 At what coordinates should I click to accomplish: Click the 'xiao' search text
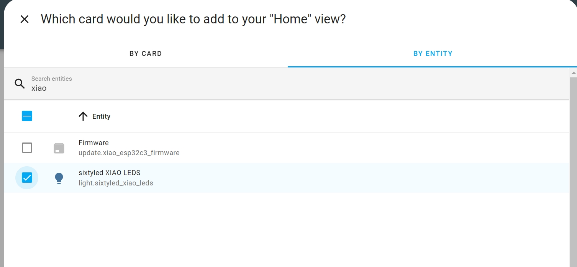[x=39, y=88]
